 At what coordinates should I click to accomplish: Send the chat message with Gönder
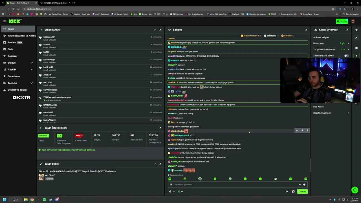click(302, 191)
